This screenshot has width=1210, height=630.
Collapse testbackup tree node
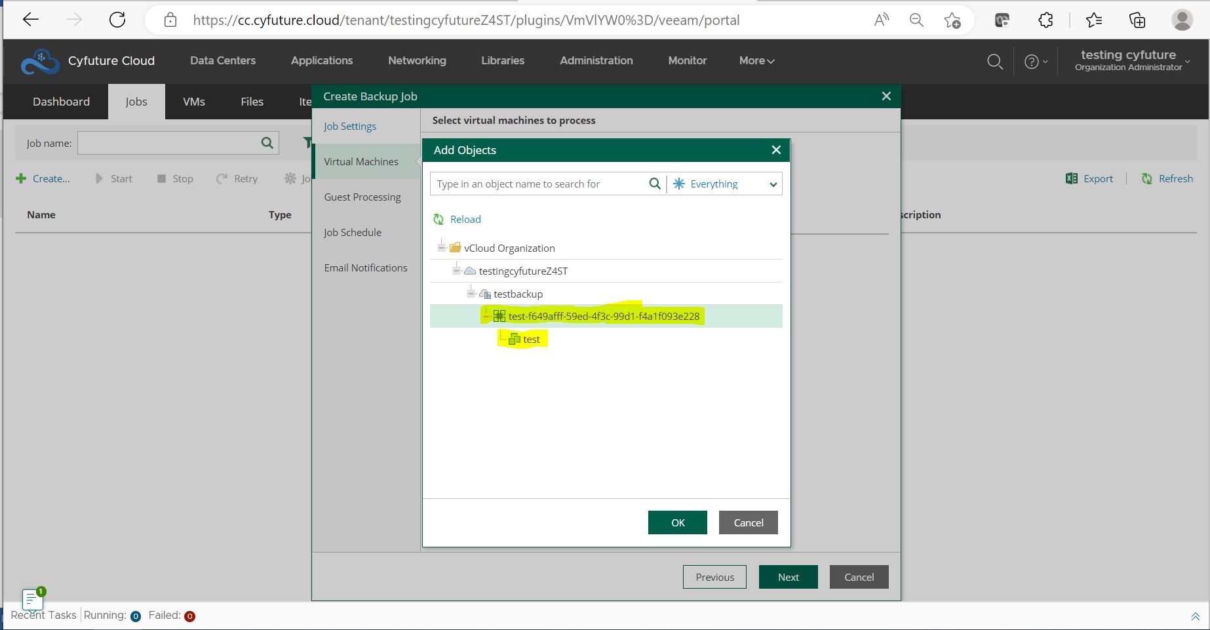[471, 293]
